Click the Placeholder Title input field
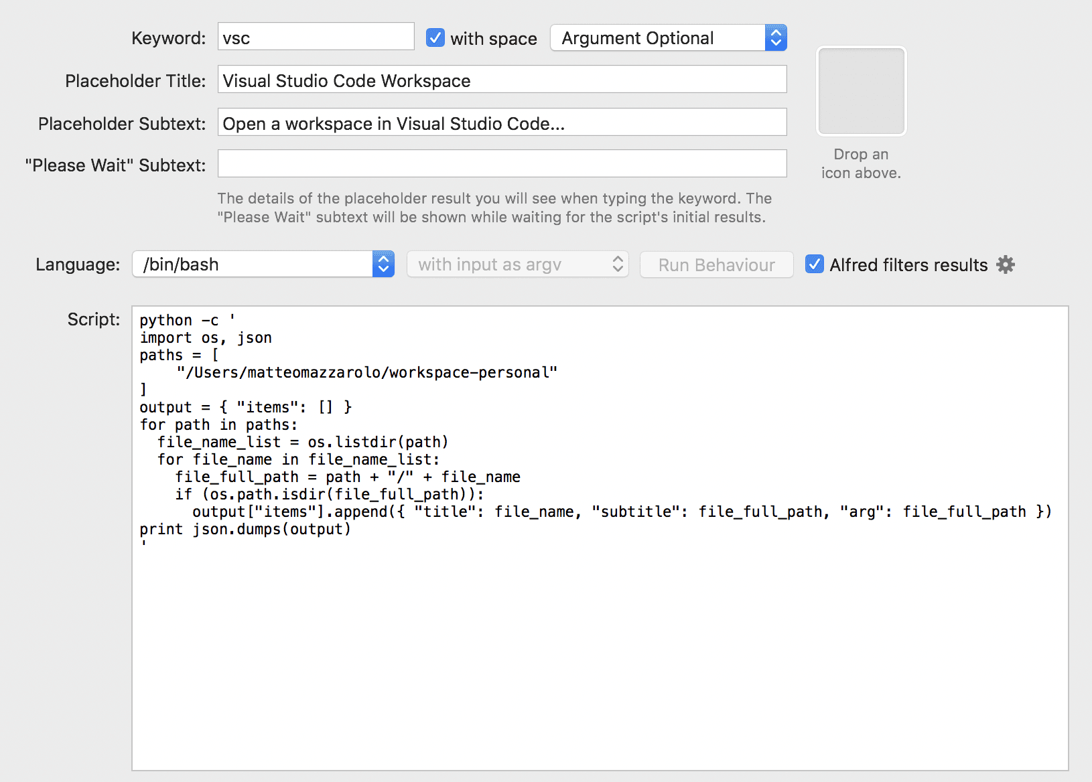This screenshot has height=782, width=1092. pos(502,79)
